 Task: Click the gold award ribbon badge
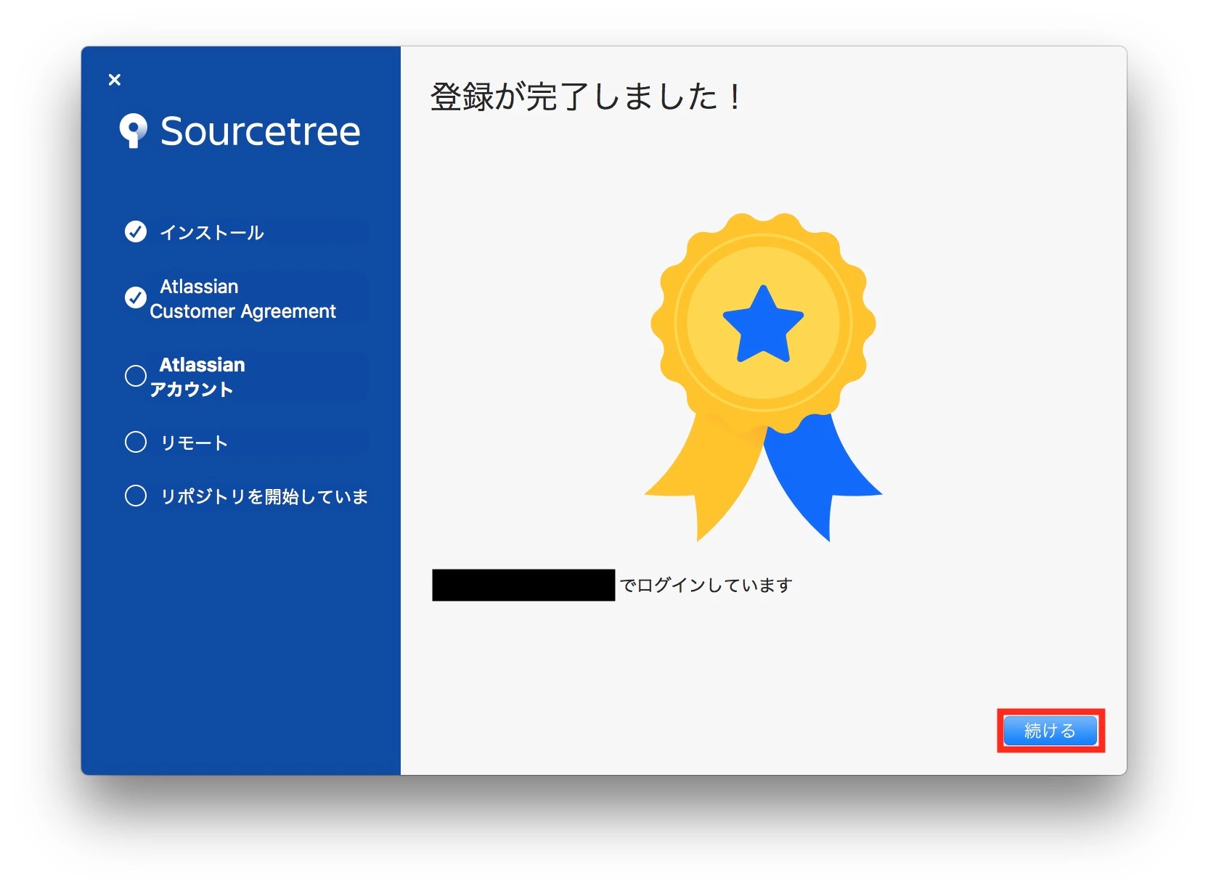(x=763, y=377)
